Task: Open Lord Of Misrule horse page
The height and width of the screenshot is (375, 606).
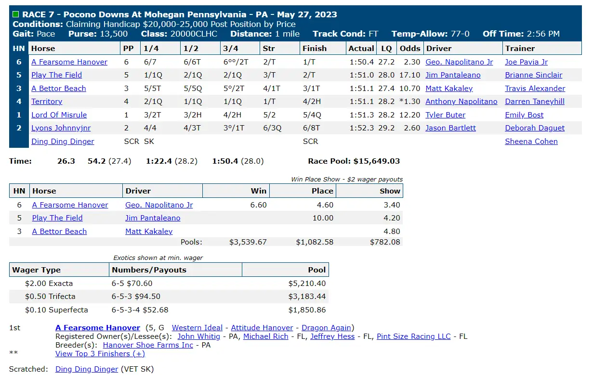Action: click(59, 115)
